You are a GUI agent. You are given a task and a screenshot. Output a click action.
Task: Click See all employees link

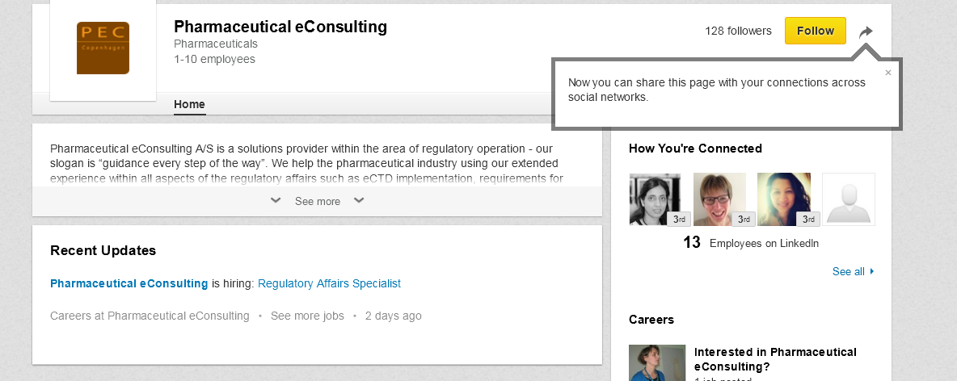pos(849,271)
